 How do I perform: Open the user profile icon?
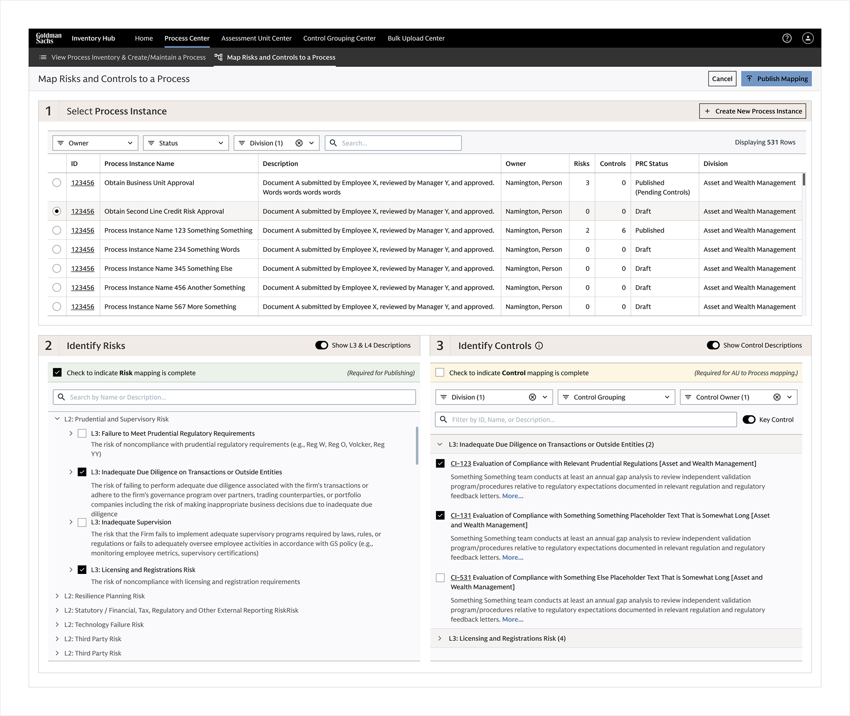(x=807, y=38)
